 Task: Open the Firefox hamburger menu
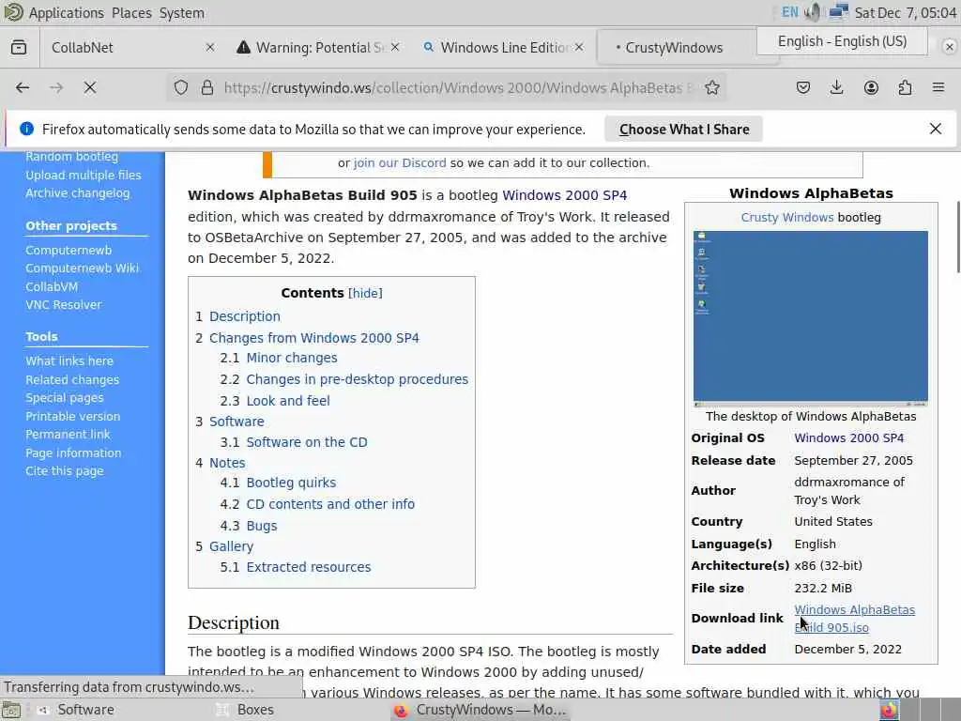tap(938, 87)
